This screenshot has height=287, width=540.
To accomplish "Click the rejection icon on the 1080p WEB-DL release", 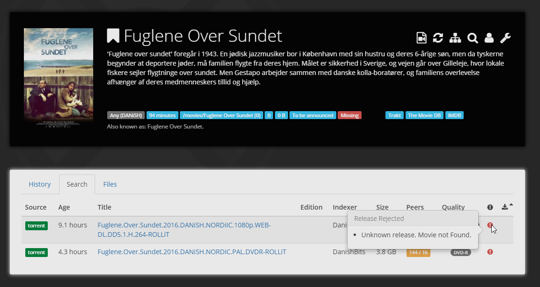I will [x=490, y=225].
